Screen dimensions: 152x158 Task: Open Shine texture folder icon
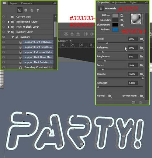click(x=142, y=39)
